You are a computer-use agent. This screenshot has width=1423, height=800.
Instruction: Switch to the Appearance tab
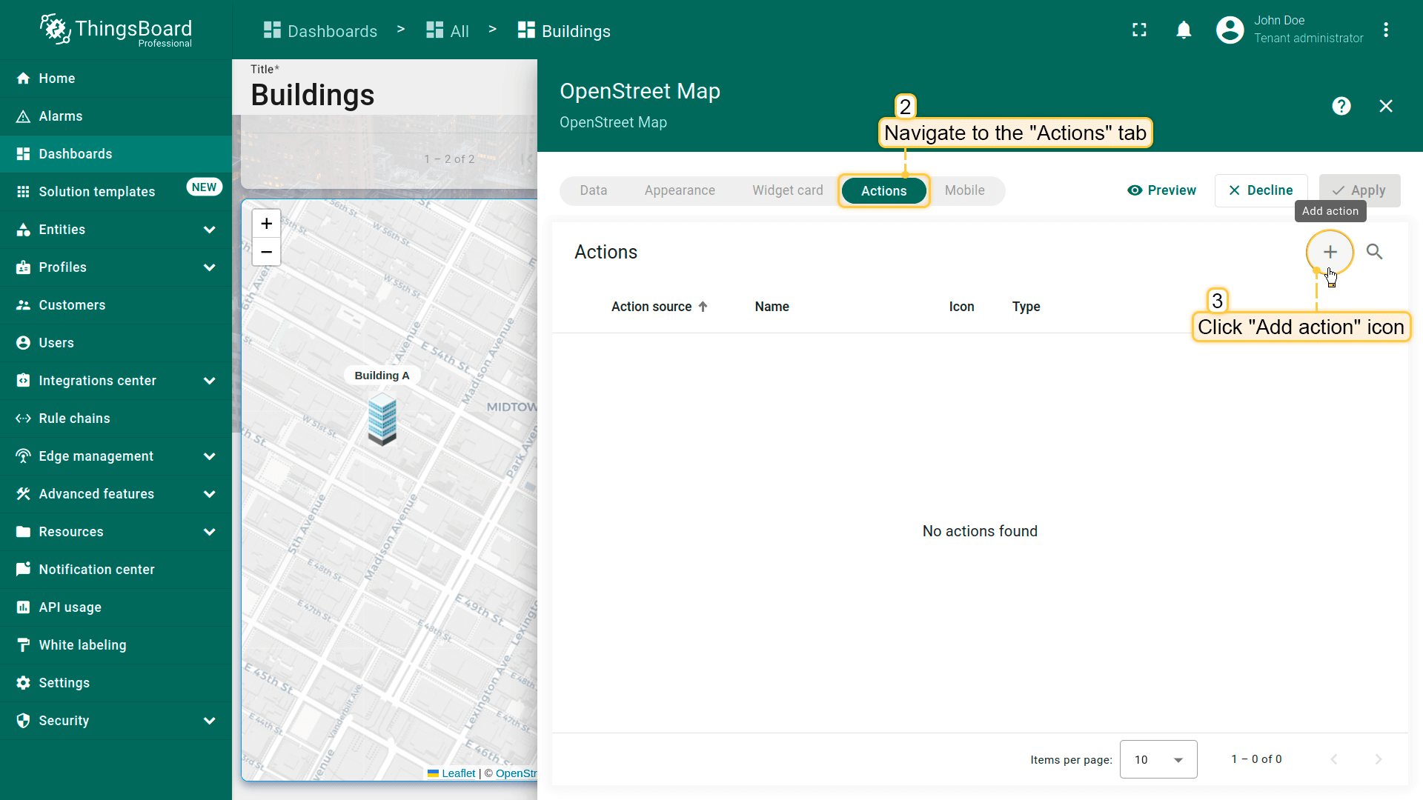680,190
